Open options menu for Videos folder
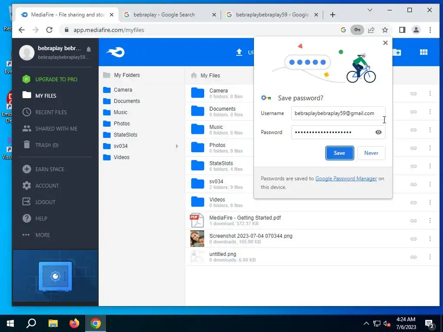Viewport: 443px width, 332px height. tap(430, 202)
